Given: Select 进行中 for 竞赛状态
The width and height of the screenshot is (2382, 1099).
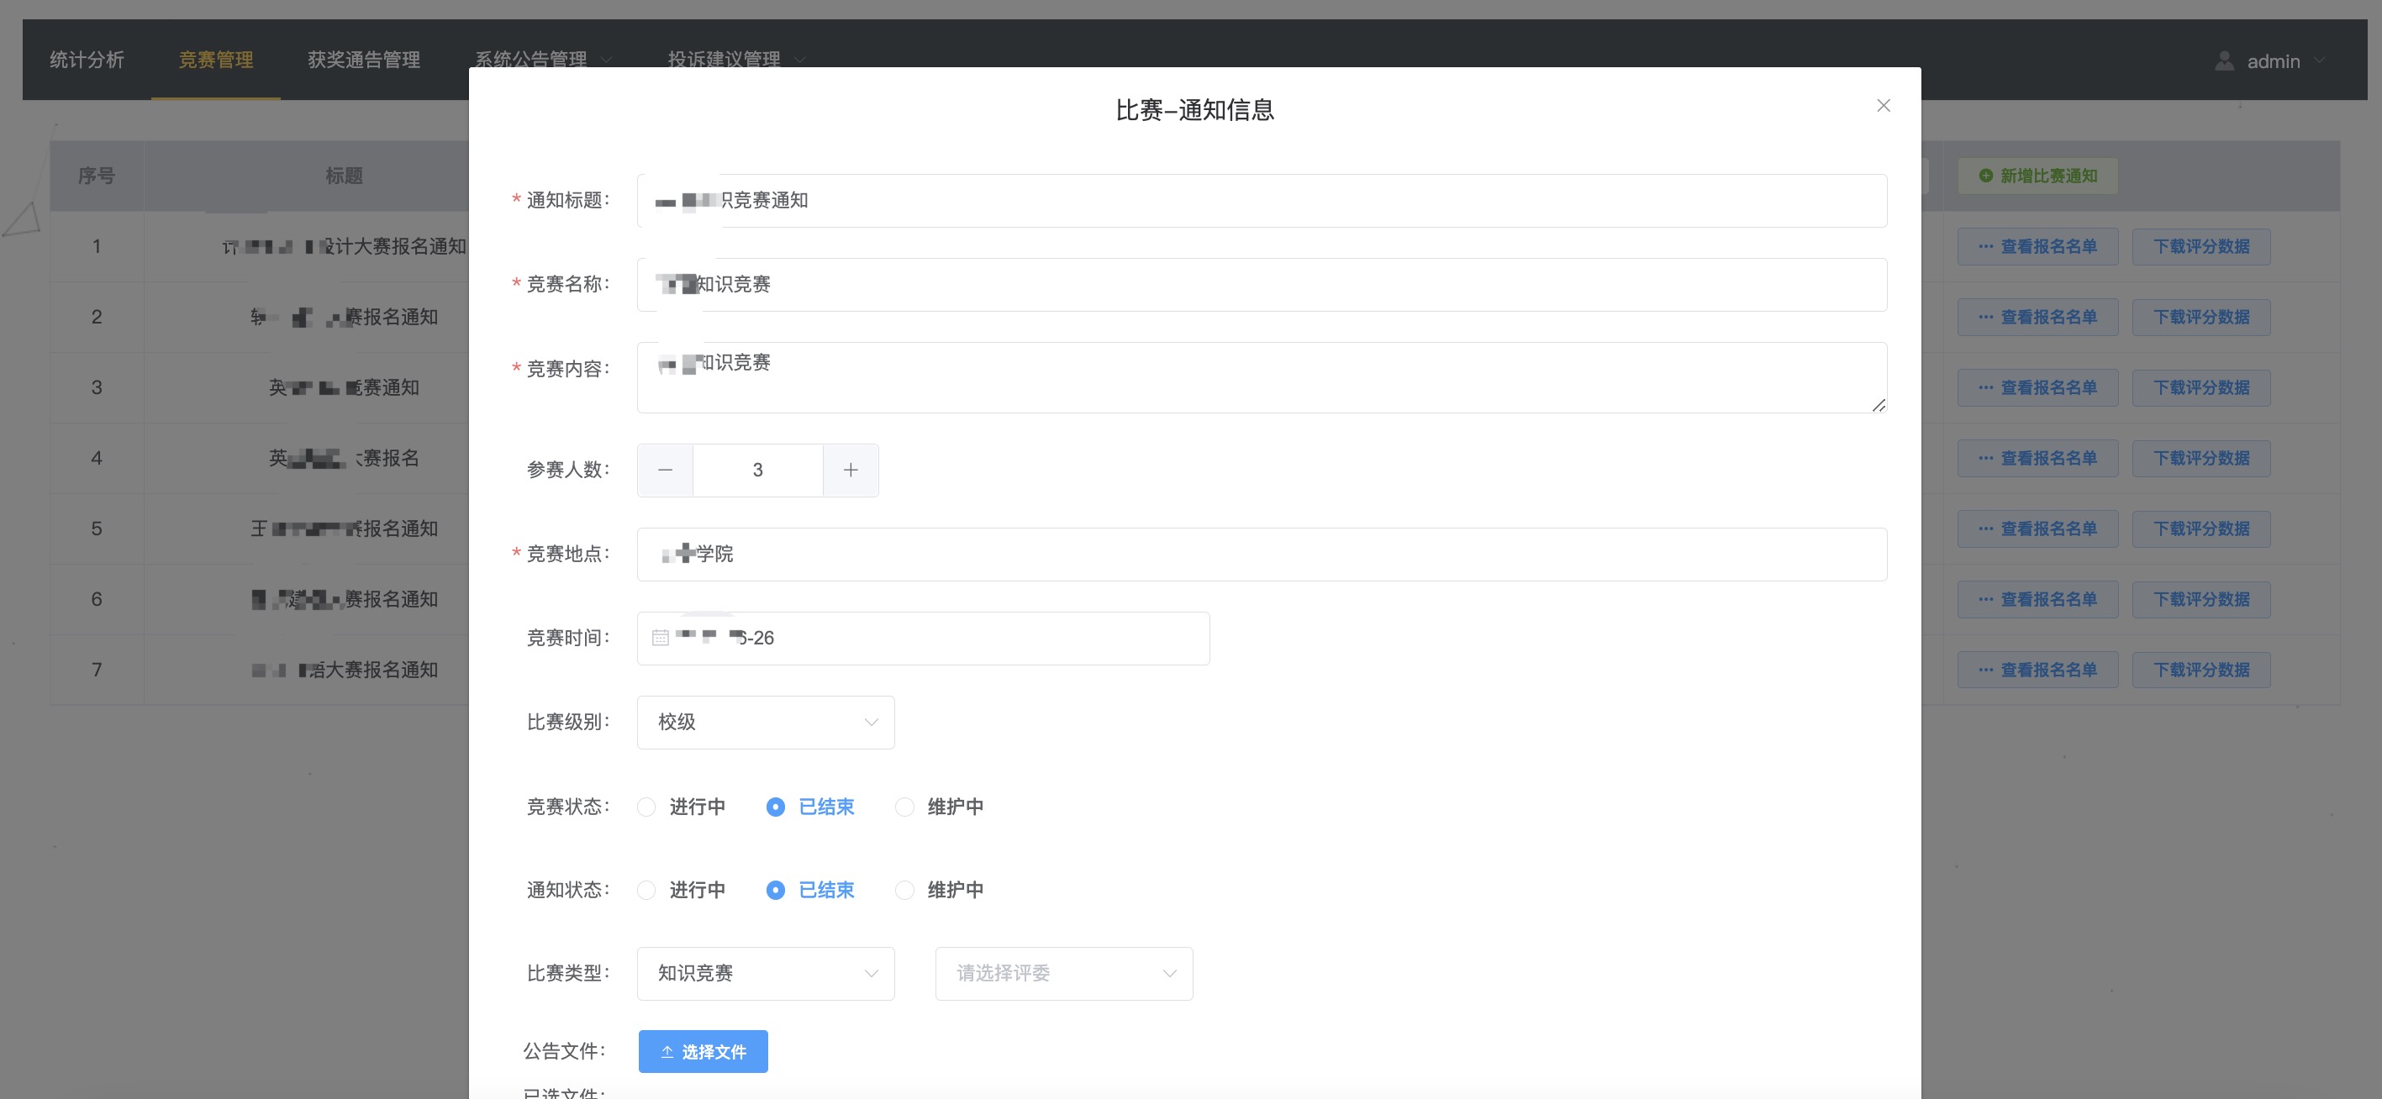Looking at the screenshot, I should click(682, 807).
